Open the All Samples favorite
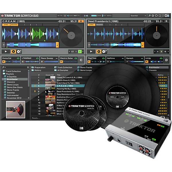The image size is (172, 172). 61,70
